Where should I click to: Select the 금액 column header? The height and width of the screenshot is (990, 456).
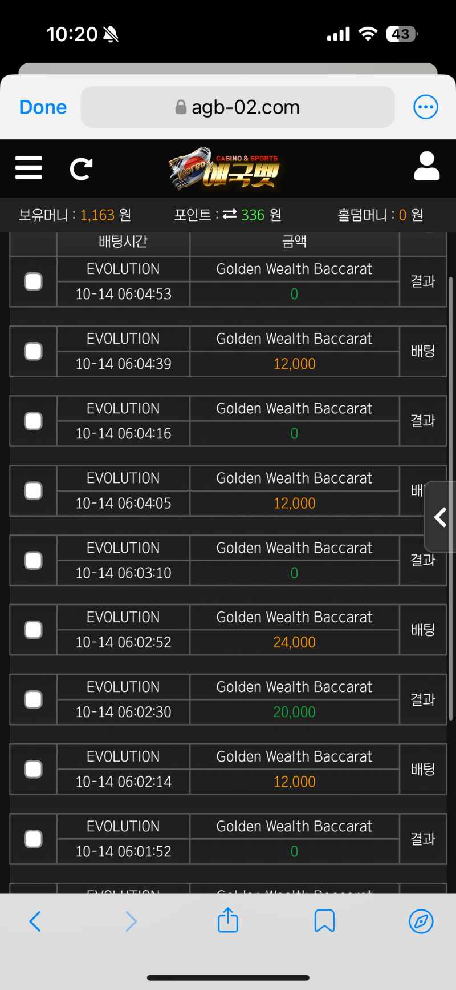coord(294,242)
